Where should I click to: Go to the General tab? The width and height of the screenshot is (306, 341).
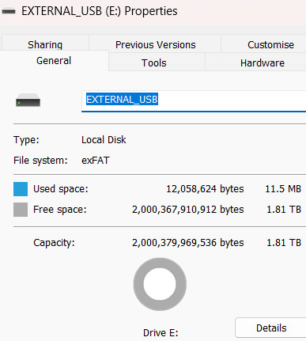pyautogui.click(x=54, y=61)
